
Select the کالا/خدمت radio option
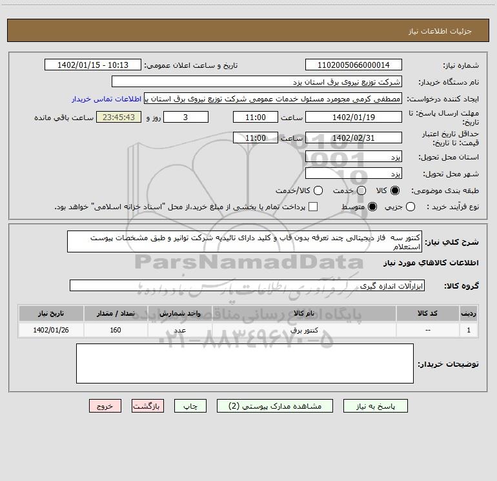coord(318,190)
